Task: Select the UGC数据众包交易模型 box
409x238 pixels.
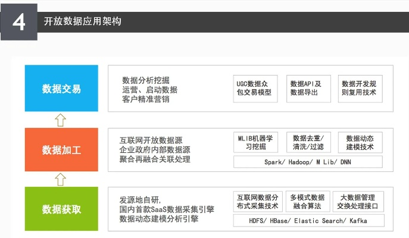Action: [255, 89]
